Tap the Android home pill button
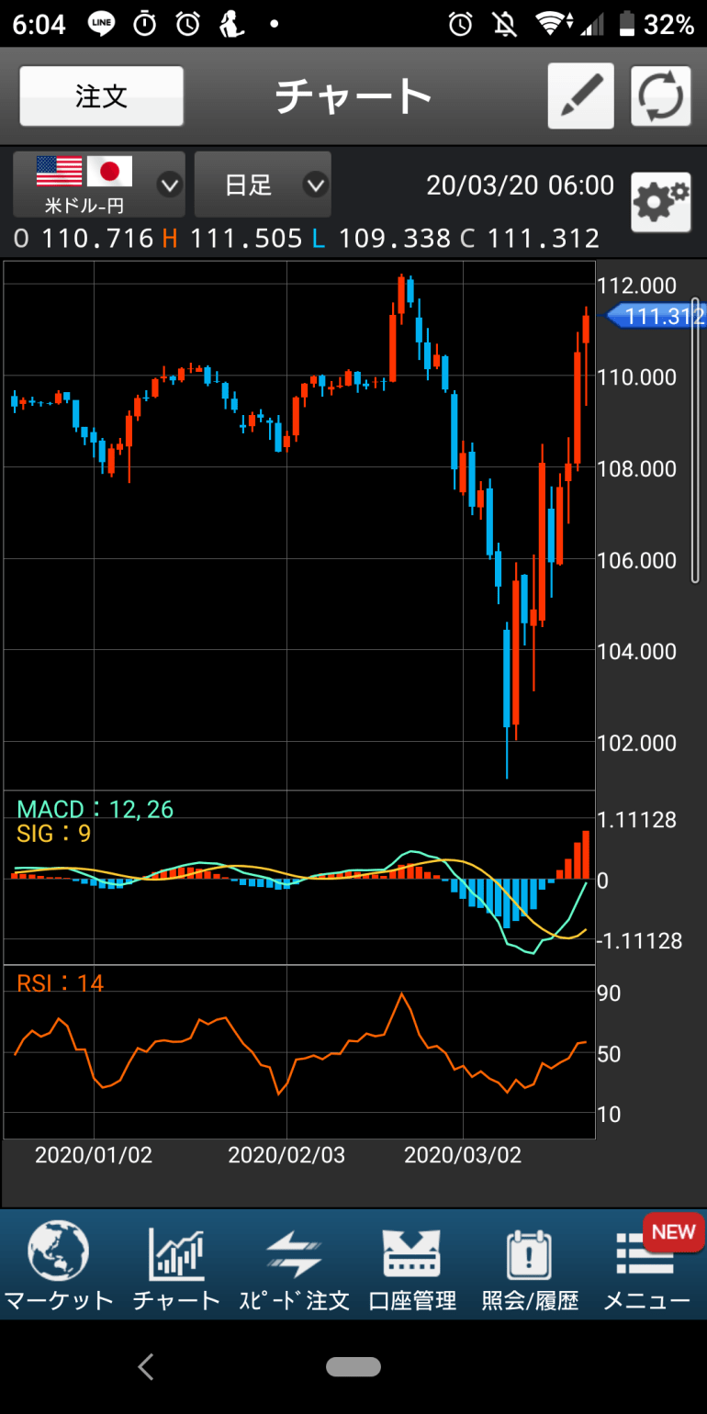This screenshot has width=707, height=1414. click(x=353, y=1367)
